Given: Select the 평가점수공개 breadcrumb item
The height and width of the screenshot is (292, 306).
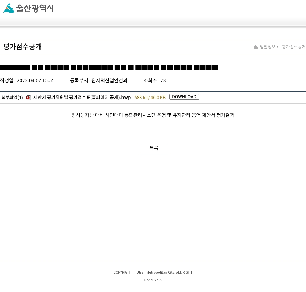Looking at the screenshot, I should pos(294,47).
